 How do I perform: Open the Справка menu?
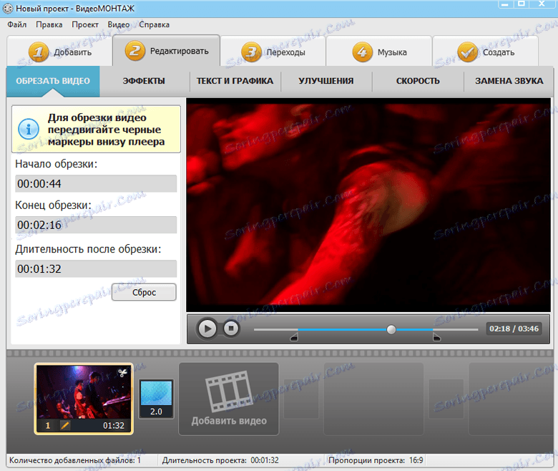point(154,24)
